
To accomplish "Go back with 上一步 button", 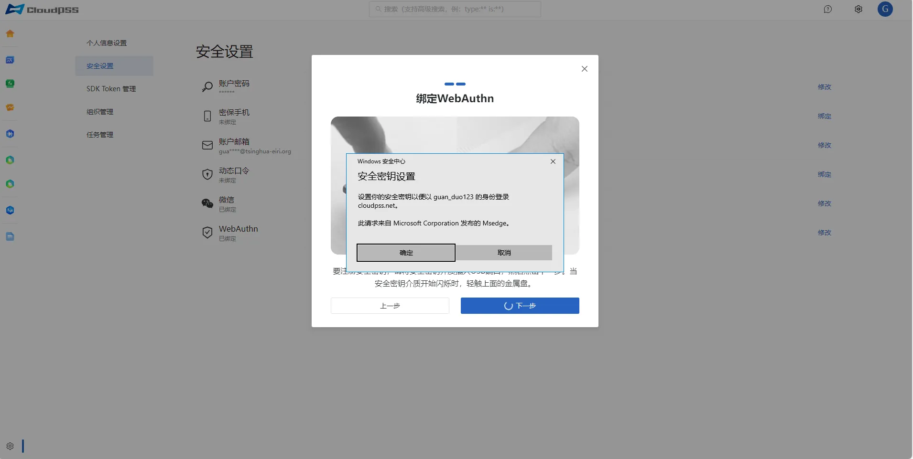I will (390, 306).
